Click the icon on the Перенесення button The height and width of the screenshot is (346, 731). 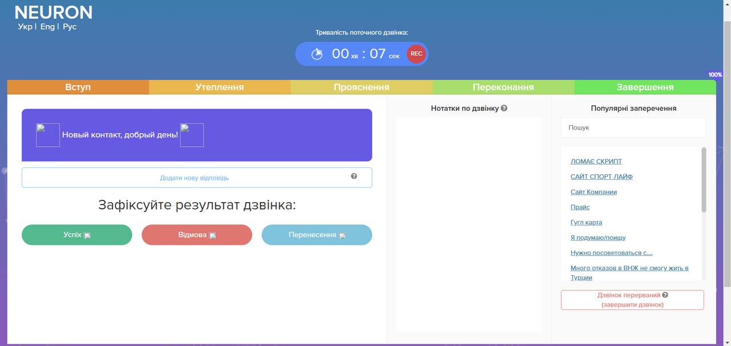pyautogui.click(x=342, y=235)
